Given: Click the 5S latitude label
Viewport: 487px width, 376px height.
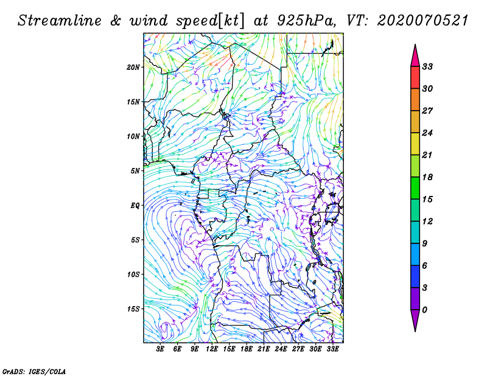Looking at the screenshot, I should pos(135,240).
